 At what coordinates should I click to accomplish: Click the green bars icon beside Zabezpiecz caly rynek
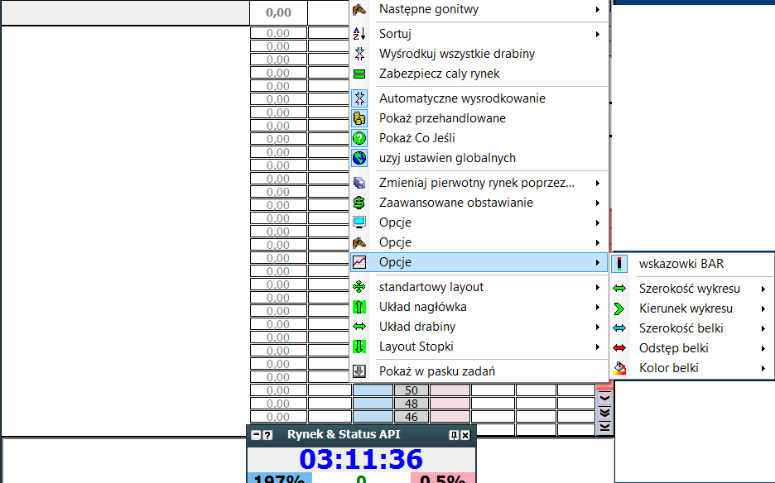(359, 74)
